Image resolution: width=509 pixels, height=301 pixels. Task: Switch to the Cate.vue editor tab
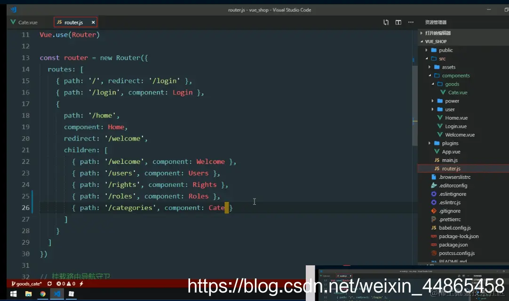(24, 23)
